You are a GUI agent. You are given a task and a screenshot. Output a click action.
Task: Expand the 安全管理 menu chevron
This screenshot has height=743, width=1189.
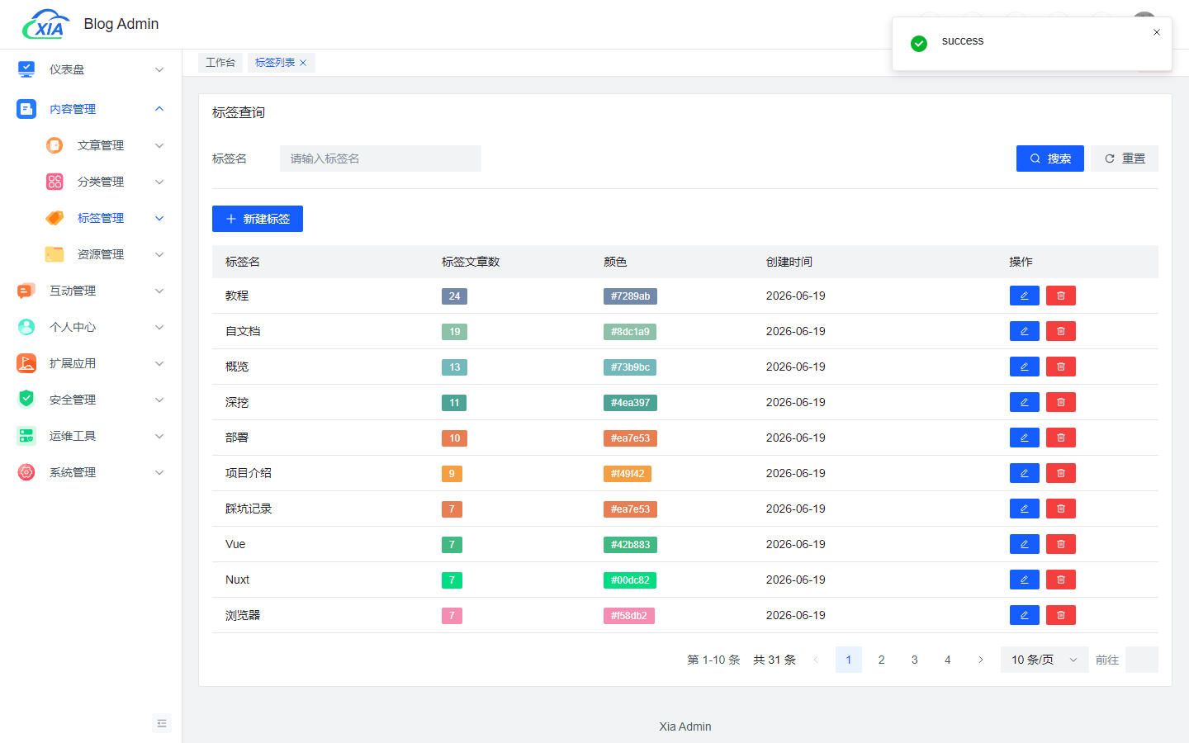[x=159, y=400]
